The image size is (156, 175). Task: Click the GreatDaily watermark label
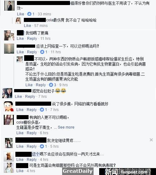pyautogui.click(x=78, y=171)
